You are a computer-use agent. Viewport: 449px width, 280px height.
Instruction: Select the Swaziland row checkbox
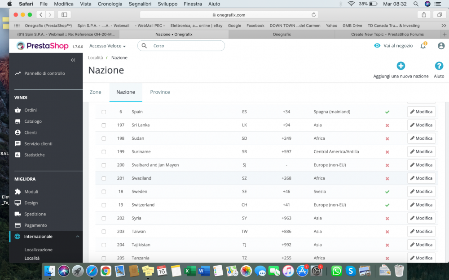[x=104, y=178]
